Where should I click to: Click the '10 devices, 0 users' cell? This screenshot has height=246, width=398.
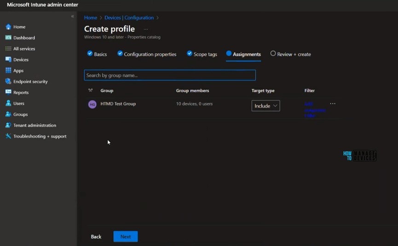click(195, 104)
